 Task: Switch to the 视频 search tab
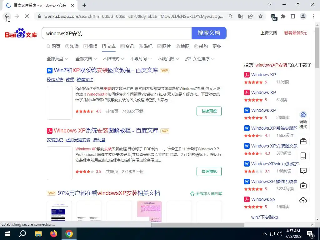tap(90, 46)
